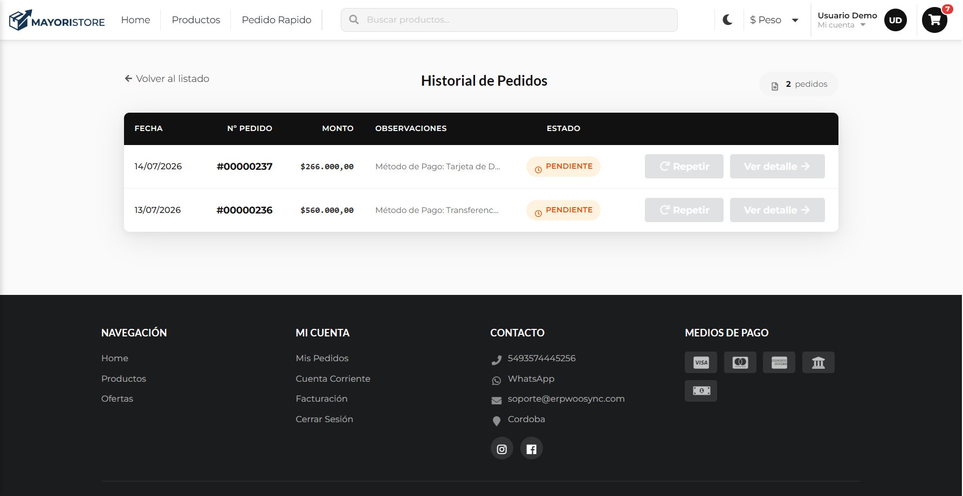The image size is (963, 496).
Task: Click the bank transfer icon
Action: [x=818, y=362]
